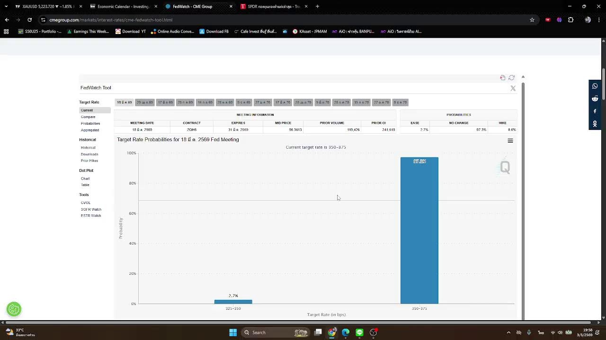Open the cookie preferences button
Image resolution: width=606 pixels, height=340 pixels.
[x=14, y=309]
